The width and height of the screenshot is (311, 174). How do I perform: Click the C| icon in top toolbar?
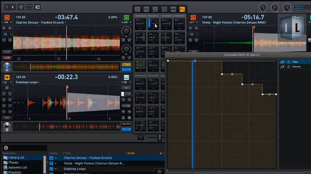click(37, 7)
